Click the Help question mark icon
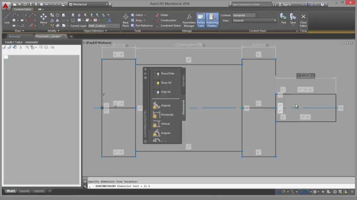357x200 pixels. click(322, 4)
